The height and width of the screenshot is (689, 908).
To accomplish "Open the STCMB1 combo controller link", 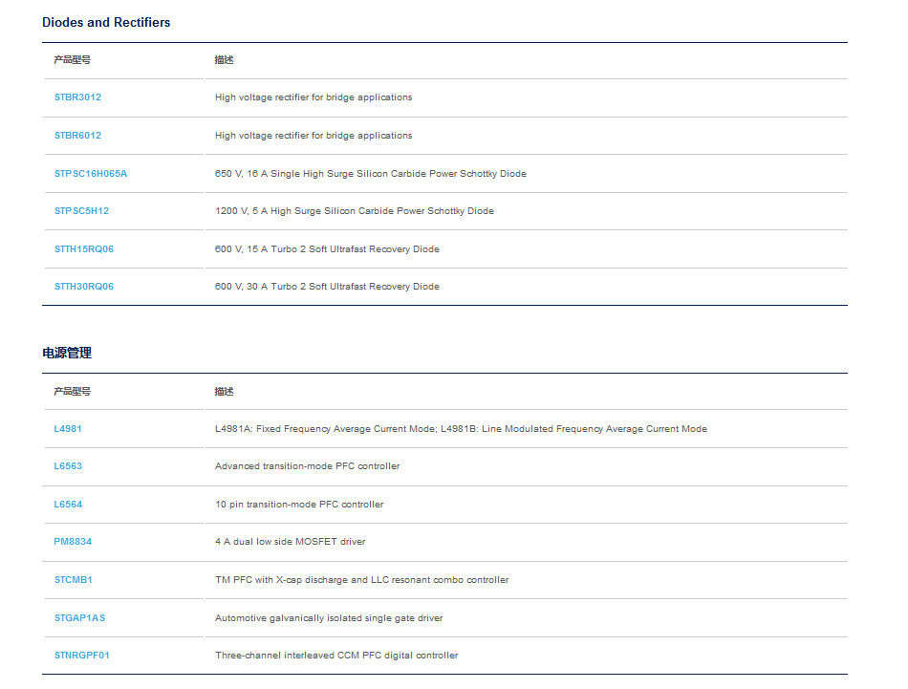I will 74,579.
